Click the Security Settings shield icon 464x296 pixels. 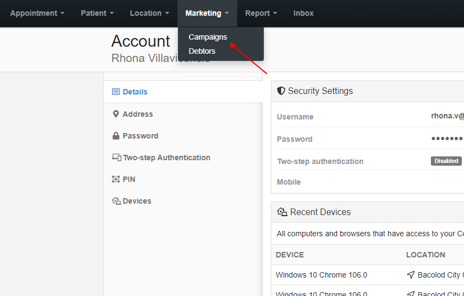click(281, 91)
